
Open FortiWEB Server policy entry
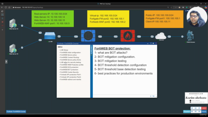point(69,55)
